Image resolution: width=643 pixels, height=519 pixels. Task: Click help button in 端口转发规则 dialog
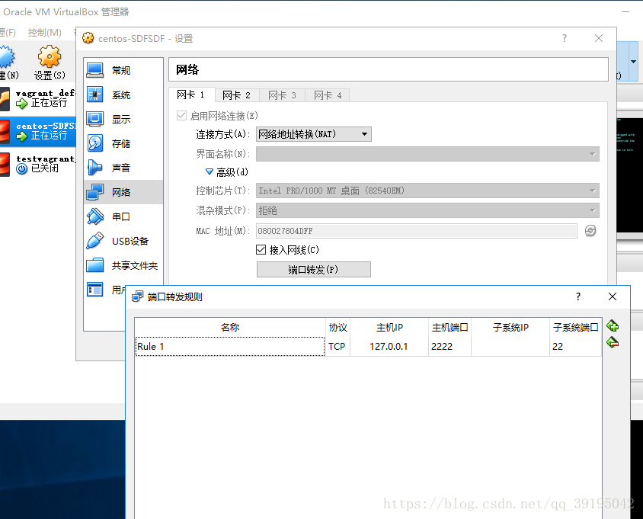coord(578,296)
